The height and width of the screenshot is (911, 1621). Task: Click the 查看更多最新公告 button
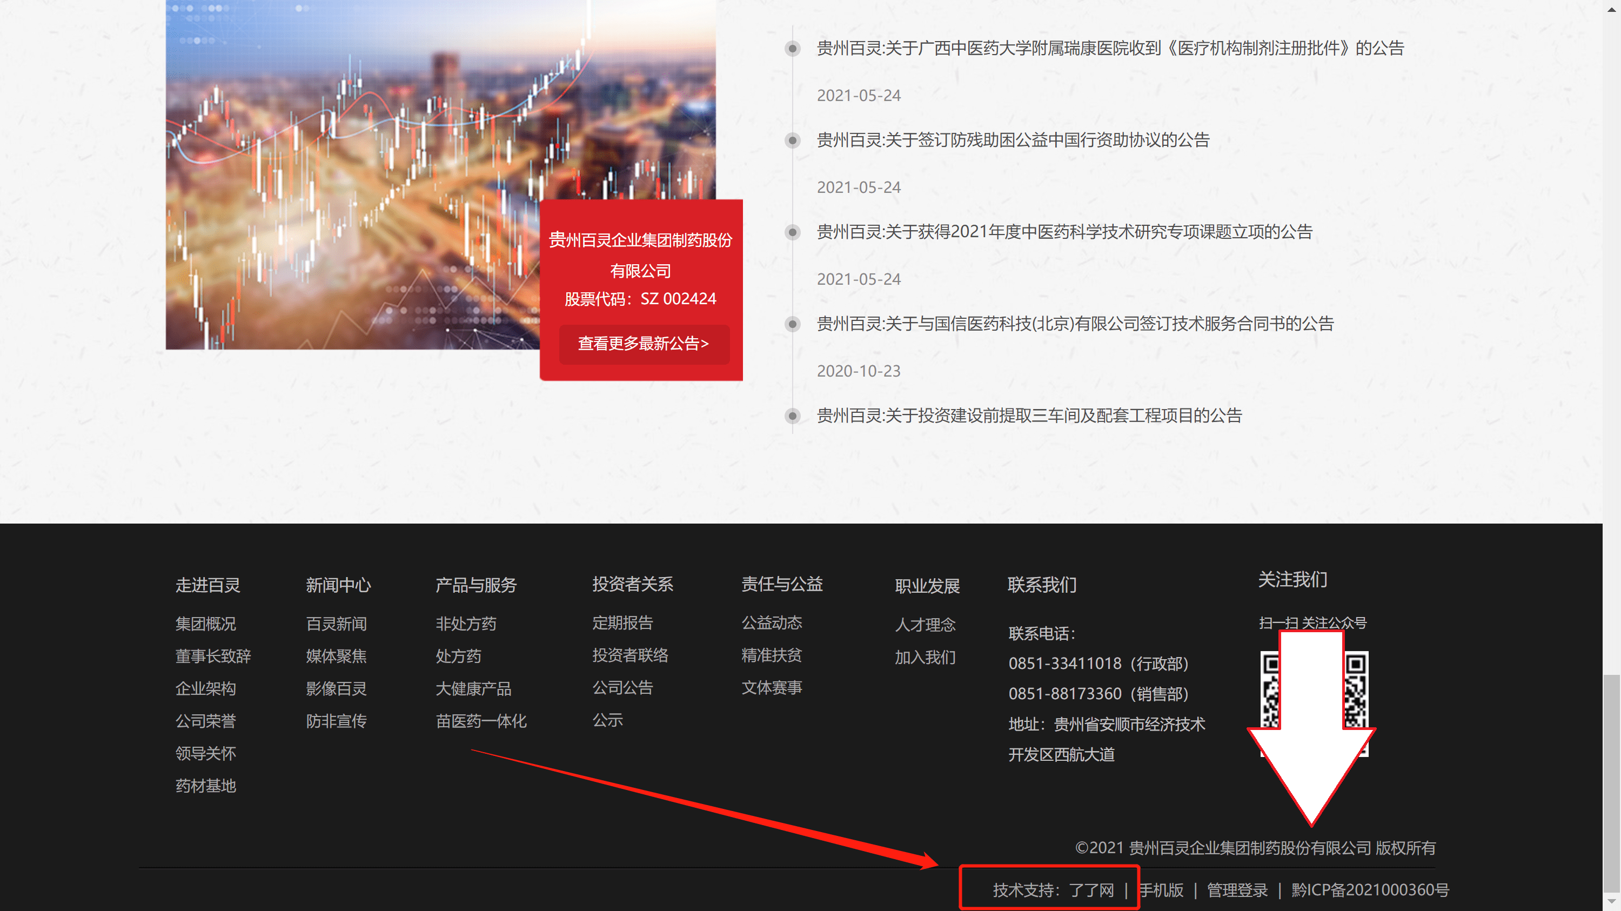pyautogui.click(x=643, y=344)
